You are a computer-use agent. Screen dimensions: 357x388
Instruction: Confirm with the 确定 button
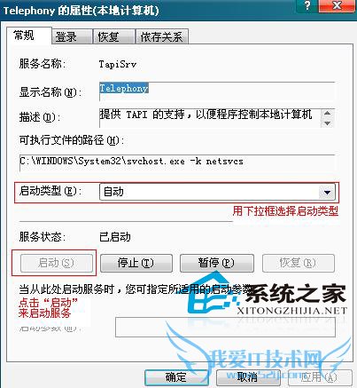[176, 377]
